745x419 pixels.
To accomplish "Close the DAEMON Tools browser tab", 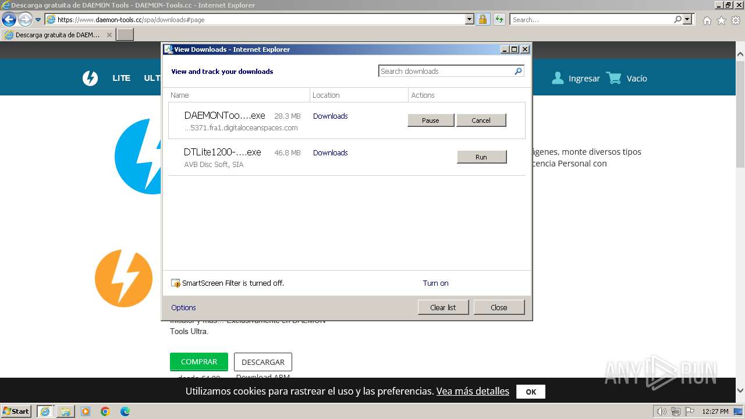I will pos(109,35).
